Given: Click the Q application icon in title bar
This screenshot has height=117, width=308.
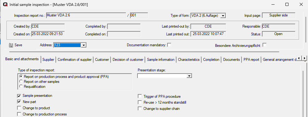Looking at the screenshot, I should [x=5, y=5].
